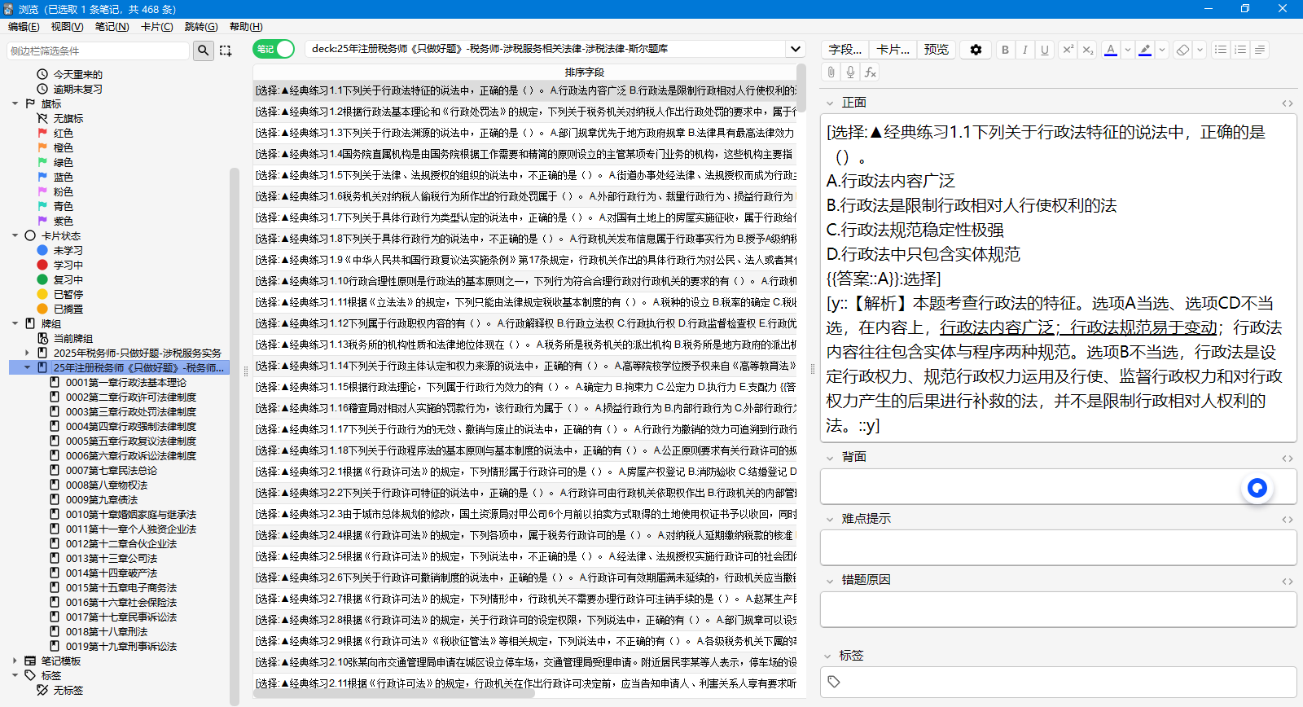Open the text alignment options icon
Viewport: 1303px width, 707px height.
[1260, 50]
